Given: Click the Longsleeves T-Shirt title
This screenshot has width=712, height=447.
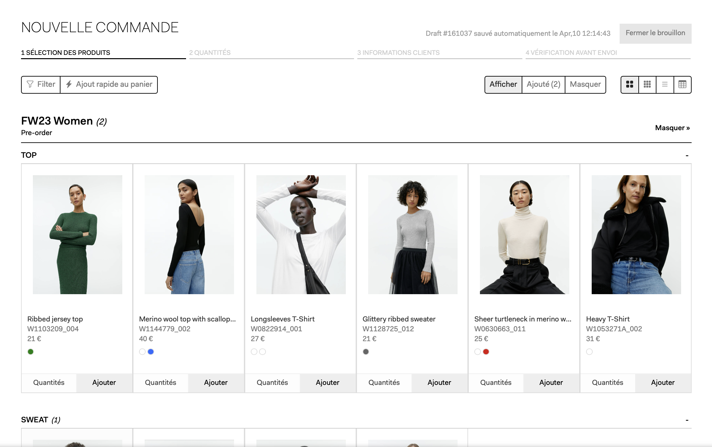Looking at the screenshot, I should [x=283, y=319].
